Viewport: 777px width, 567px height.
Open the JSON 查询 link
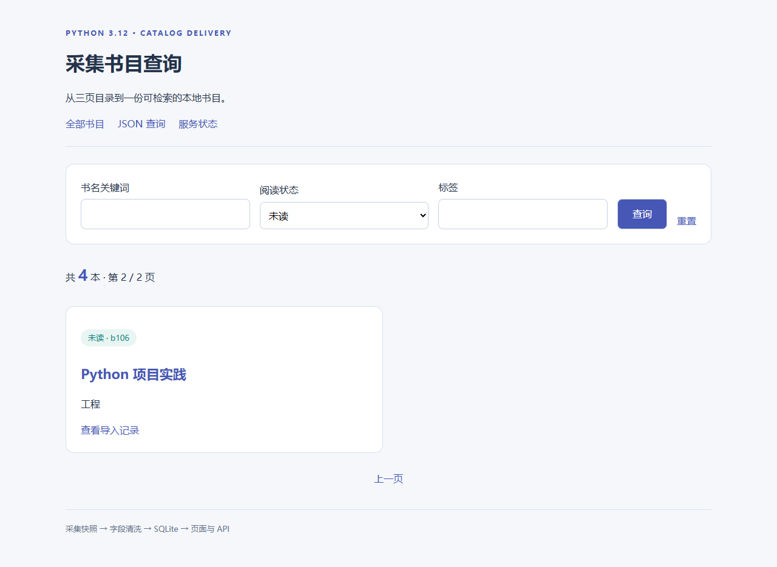click(x=141, y=124)
